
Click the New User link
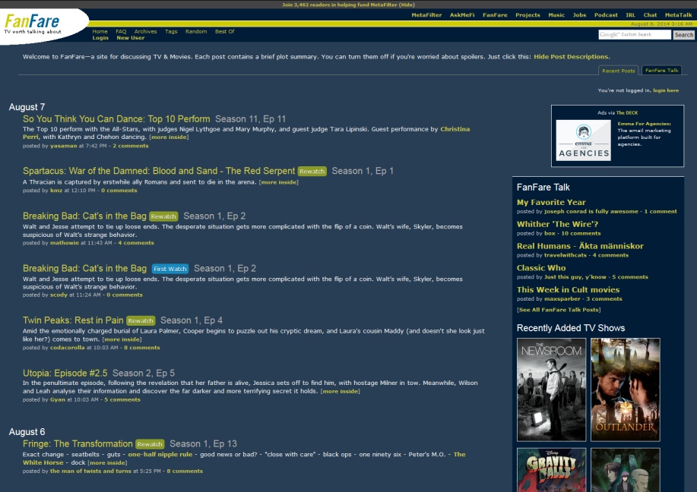(130, 38)
